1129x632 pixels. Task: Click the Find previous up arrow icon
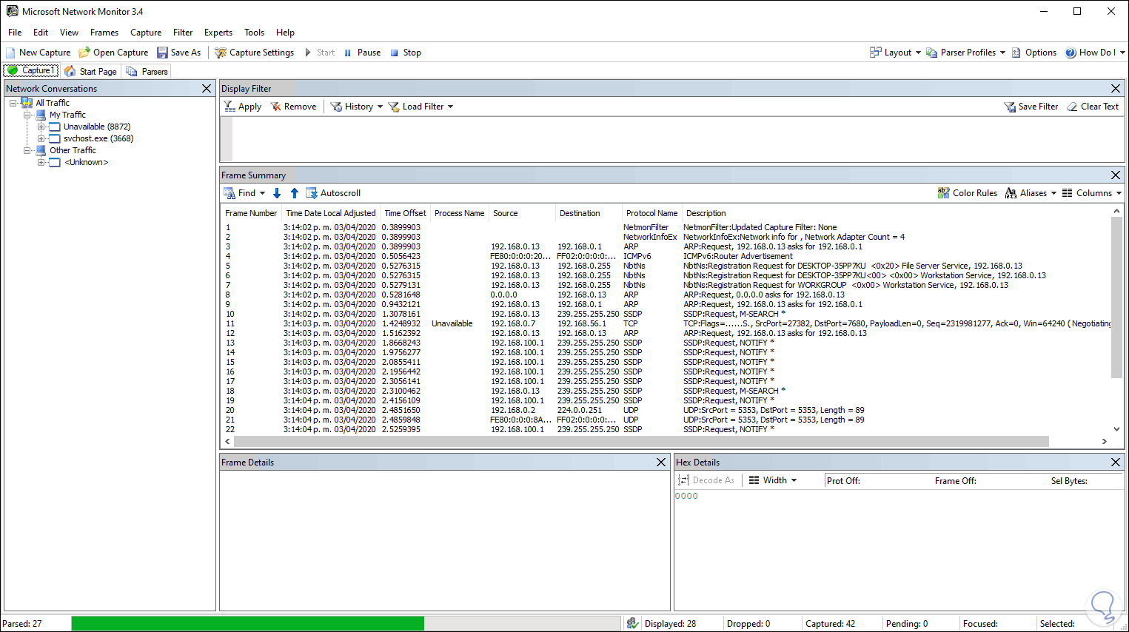[295, 193]
